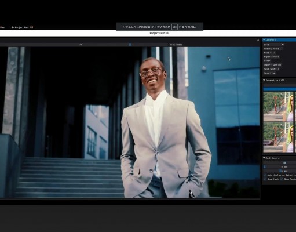Image resolution: width=296 pixels, height=232 pixels.
Task: Select the top Generative Fill thumbnail
Action: [x=278, y=107]
